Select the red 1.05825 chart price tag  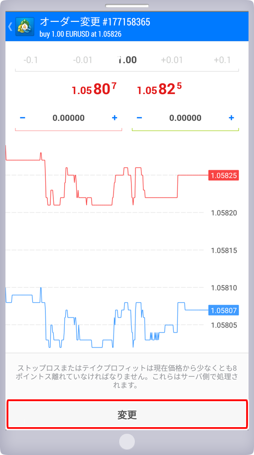pos(224,176)
